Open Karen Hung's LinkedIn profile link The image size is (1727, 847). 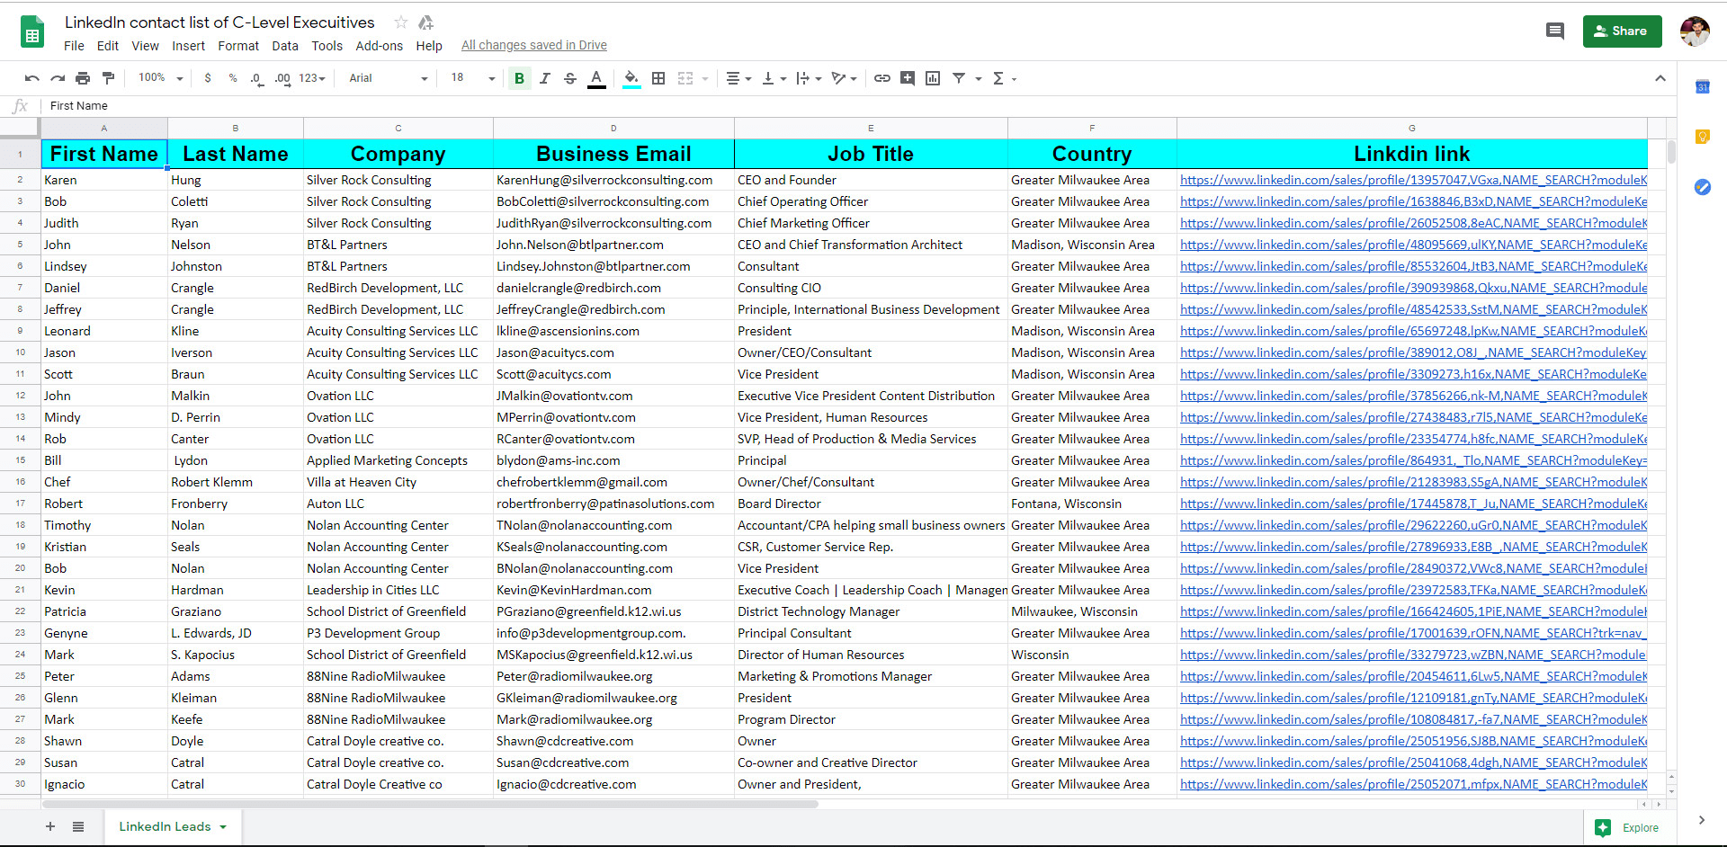(x=1413, y=180)
